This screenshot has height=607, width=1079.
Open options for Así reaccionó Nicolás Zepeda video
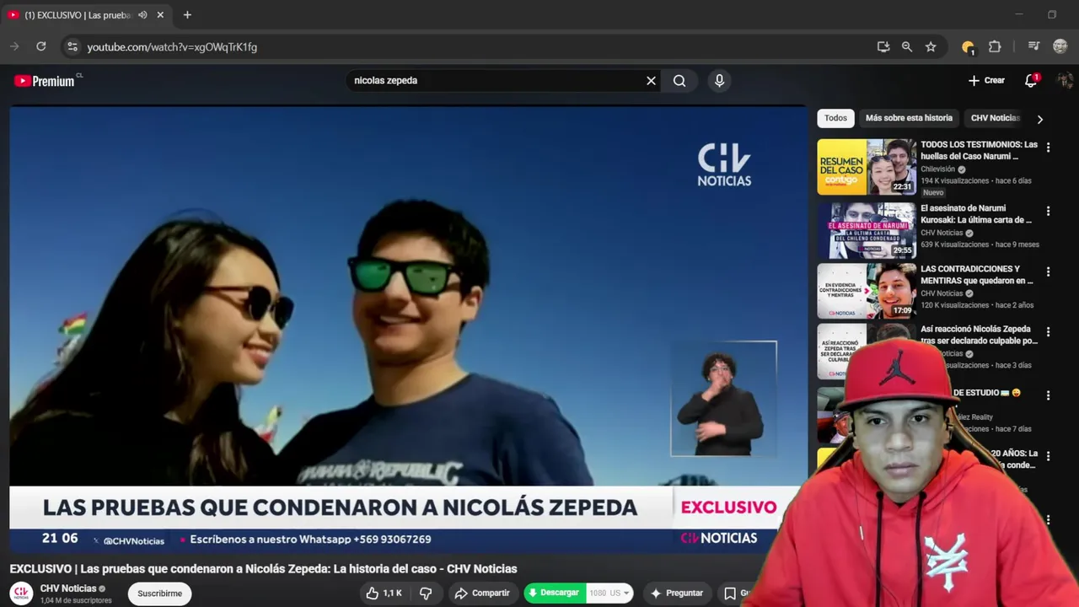pos(1048,332)
